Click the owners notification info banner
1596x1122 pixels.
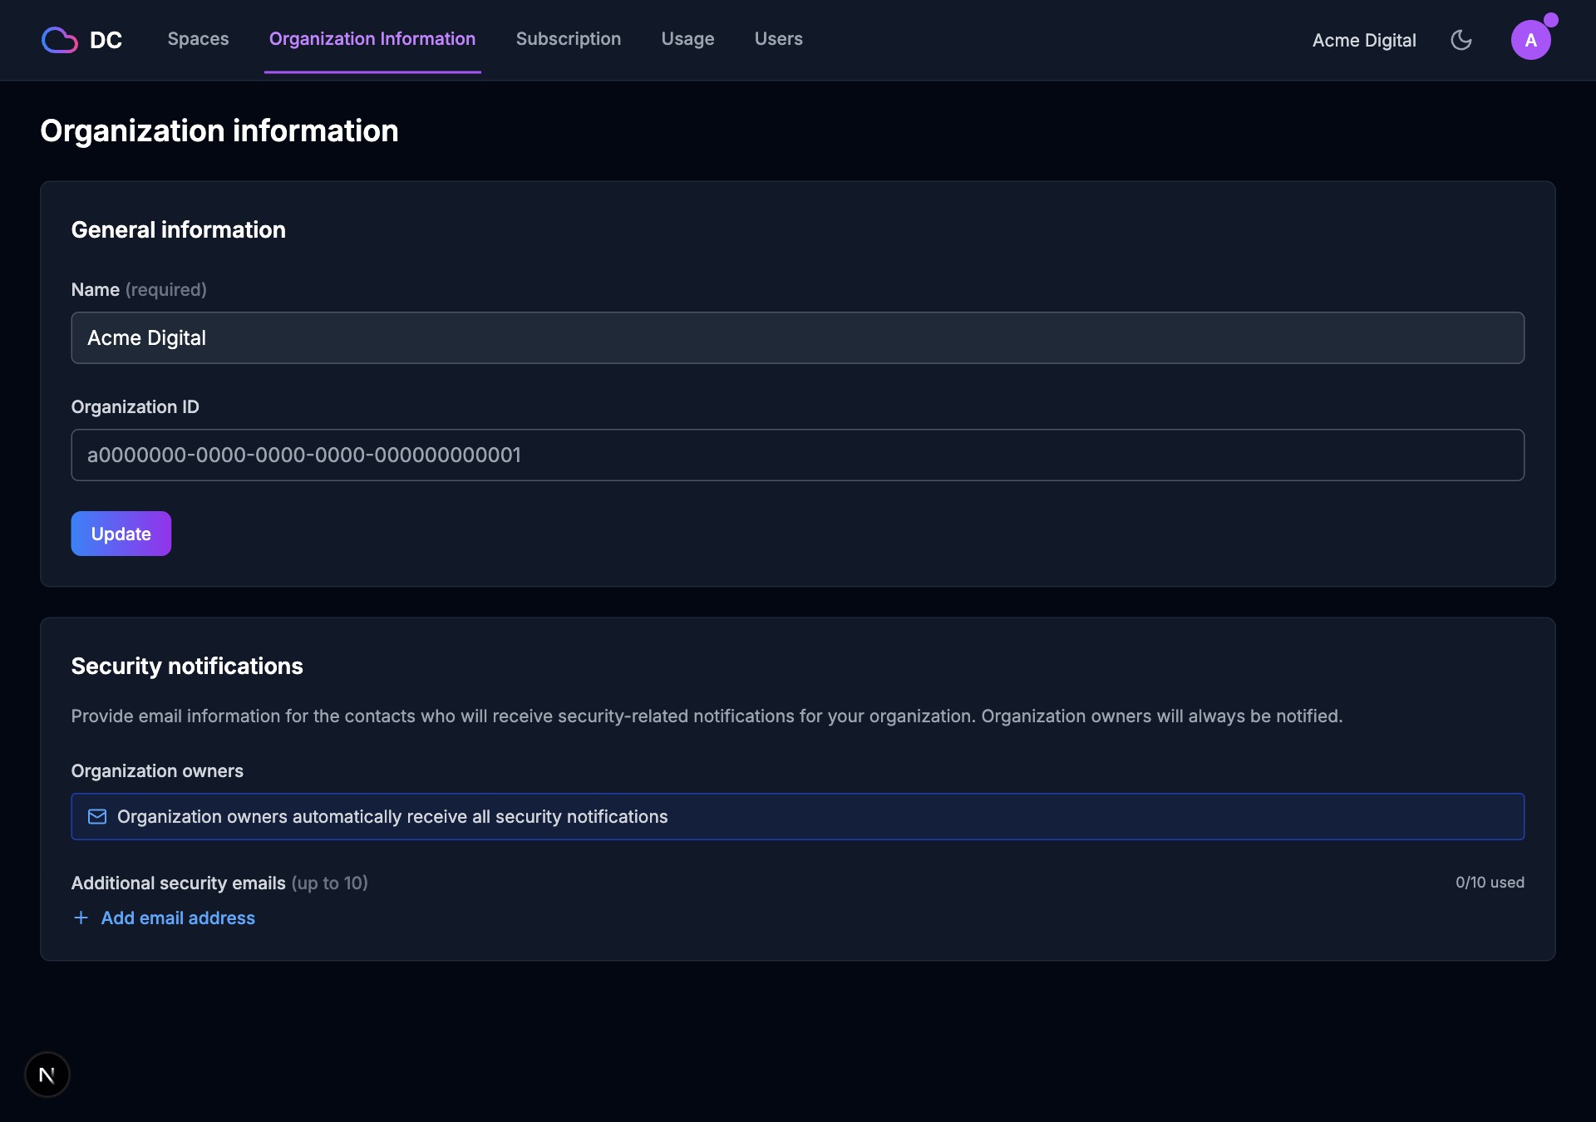coord(797,816)
